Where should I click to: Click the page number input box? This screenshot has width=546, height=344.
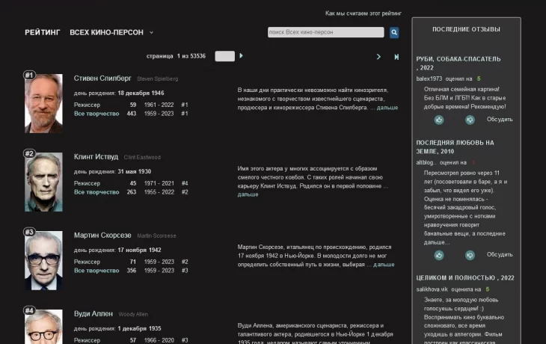(x=224, y=56)
